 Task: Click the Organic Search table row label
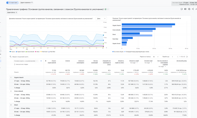pos(19,77)
